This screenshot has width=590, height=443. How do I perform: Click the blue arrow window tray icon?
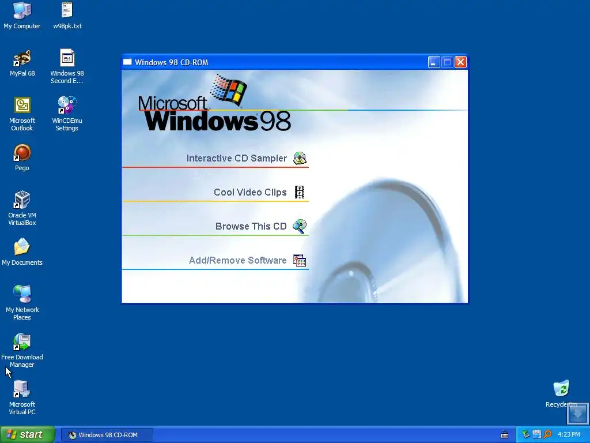[x=536, y=435]
